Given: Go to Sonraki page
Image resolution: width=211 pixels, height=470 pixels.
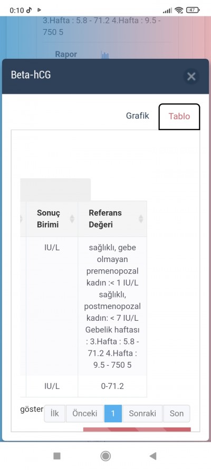Looking at the screenshot, I should point(142,413).
